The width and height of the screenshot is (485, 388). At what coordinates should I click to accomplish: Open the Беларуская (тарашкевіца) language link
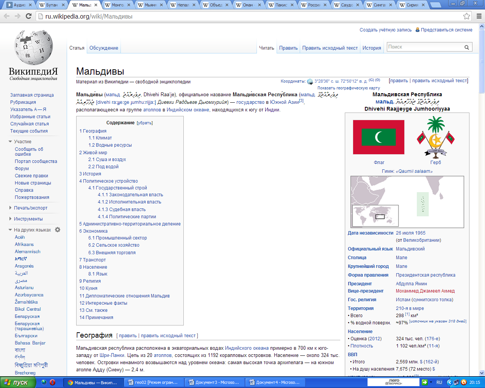pyautogui.click(x=29, y=326)
